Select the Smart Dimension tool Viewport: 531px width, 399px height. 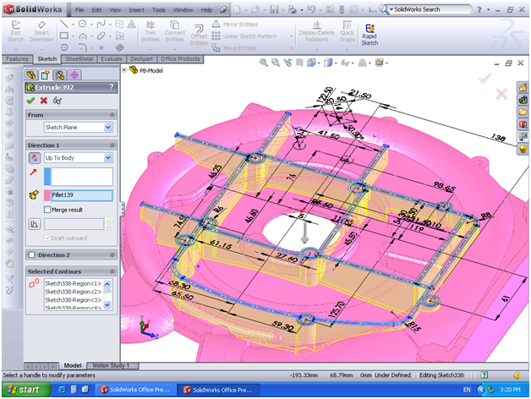(x=41, y=31)
